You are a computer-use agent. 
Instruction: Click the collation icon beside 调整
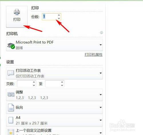[x=11, y=94]
